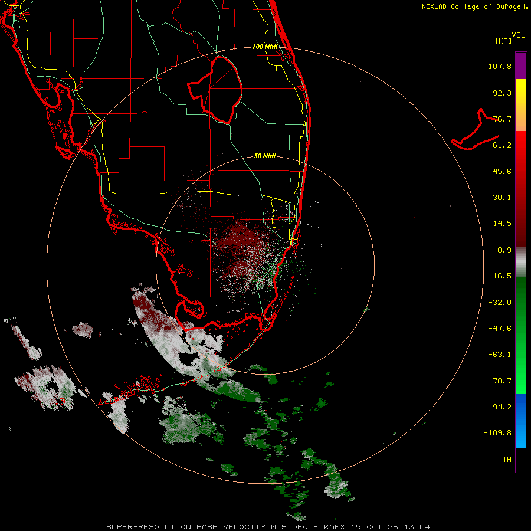Click the 76.7 velocity scale value
Viewport: 531px width, 531px height.
point(502,119)
